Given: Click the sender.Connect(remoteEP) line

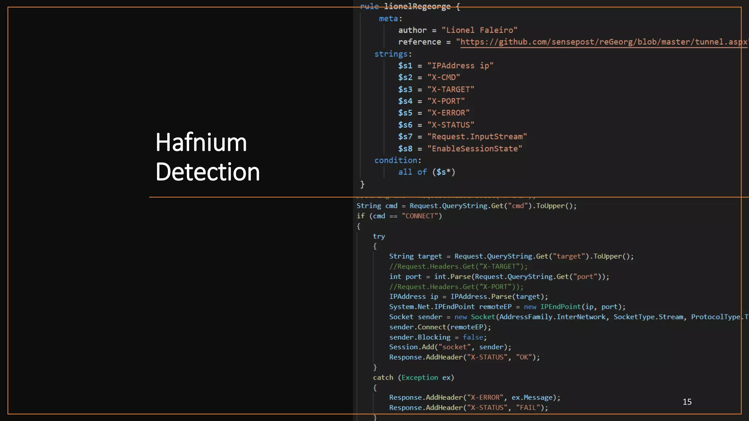Looking at the screenshot, I should pyautogui.click(x=440, y=327).
